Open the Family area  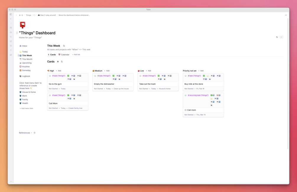[24, 100]
